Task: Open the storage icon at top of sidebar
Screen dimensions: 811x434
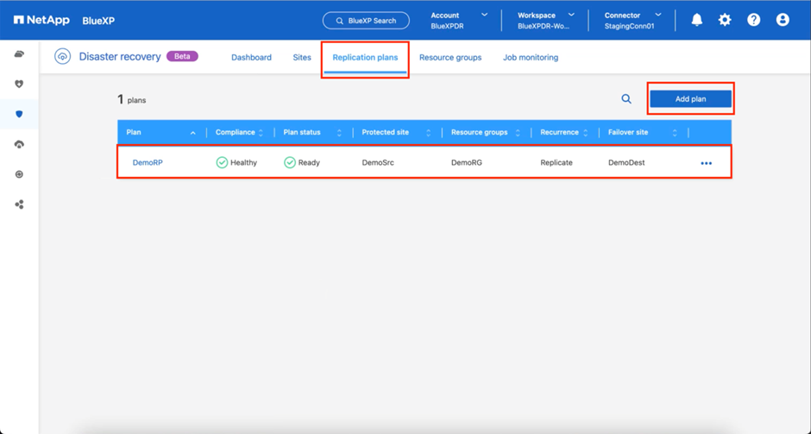Action: pos(19,54)
